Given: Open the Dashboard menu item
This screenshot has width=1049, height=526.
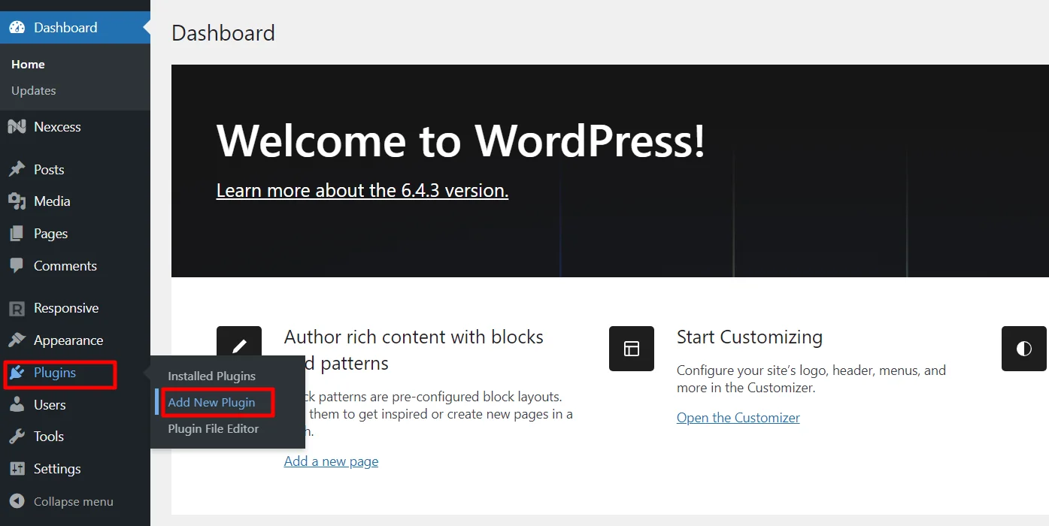Looking at the screenshot, I should (75, 28).
